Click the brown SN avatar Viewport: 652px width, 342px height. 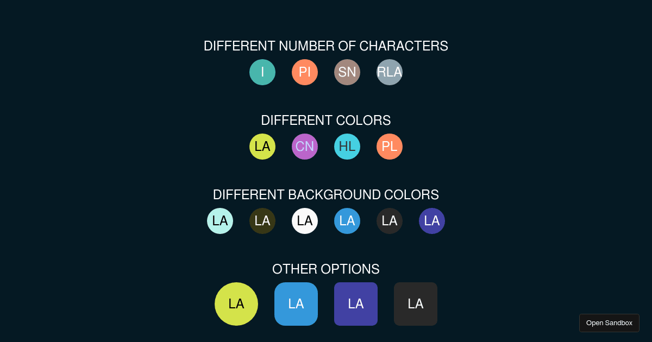[347, 72]
